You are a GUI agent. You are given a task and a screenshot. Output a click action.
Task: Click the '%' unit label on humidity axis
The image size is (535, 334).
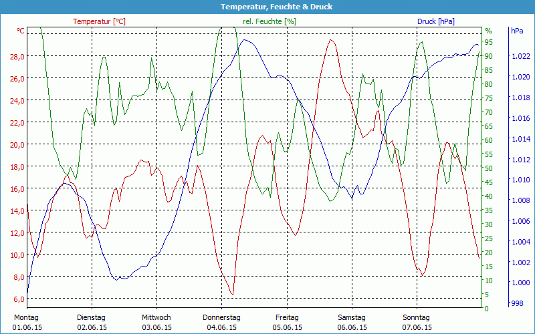pyautogui.click(x=489, y=31)
